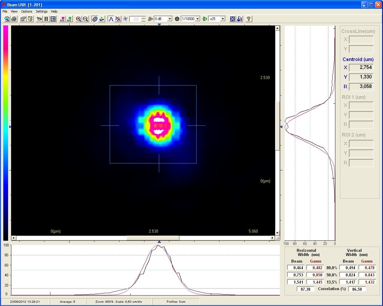Image resolution: width=383 pixels, height=306 pixels.
Task: Toggle the Gaussian profile curve button
Action: [x=111, y=19]
